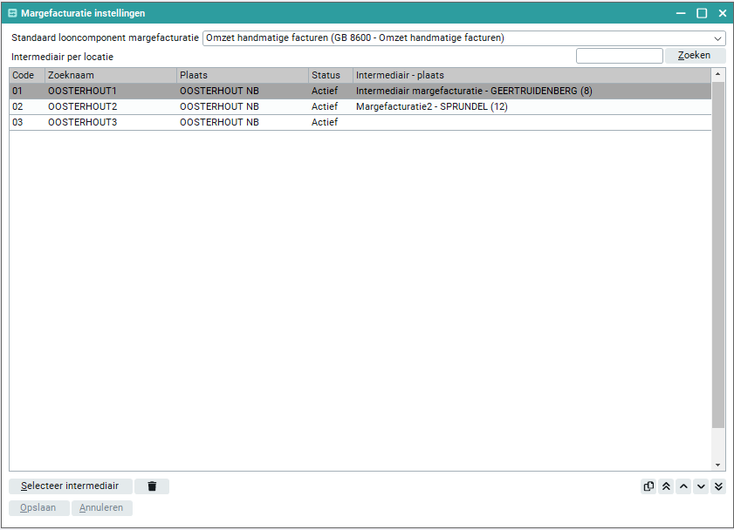Jump to last row with double-down arrow

coord(718,486)
